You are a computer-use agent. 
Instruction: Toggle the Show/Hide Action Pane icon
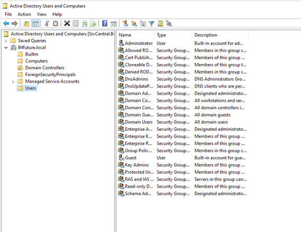coord(114,23)
